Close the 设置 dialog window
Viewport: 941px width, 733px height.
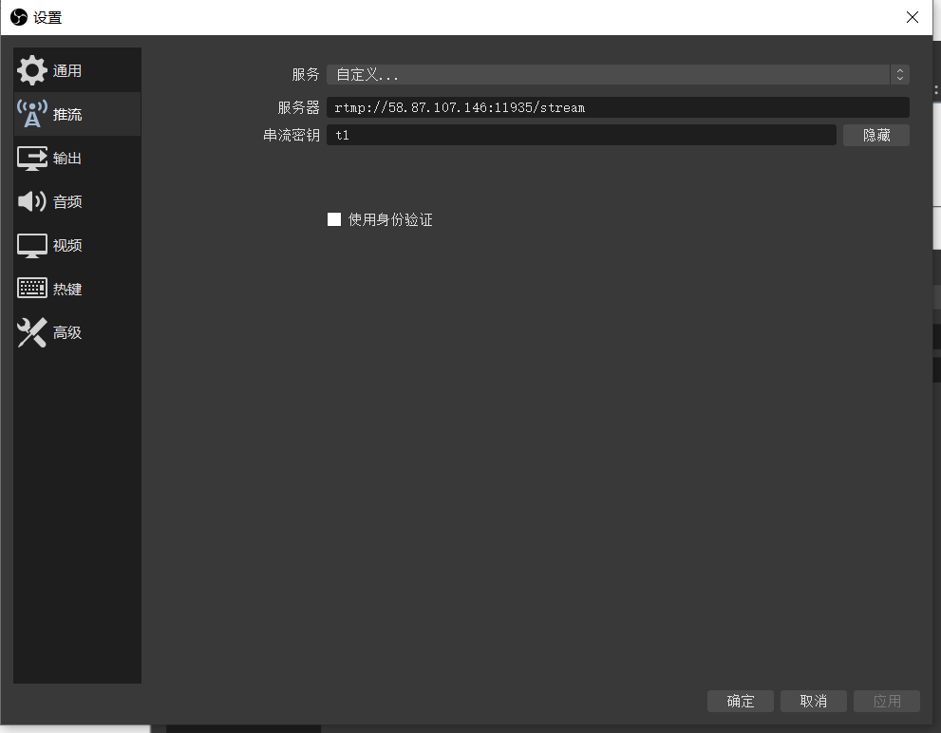pos(913,17)
